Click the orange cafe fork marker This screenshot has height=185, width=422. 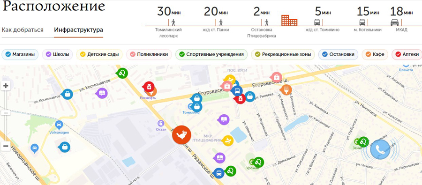coord(286,89)
